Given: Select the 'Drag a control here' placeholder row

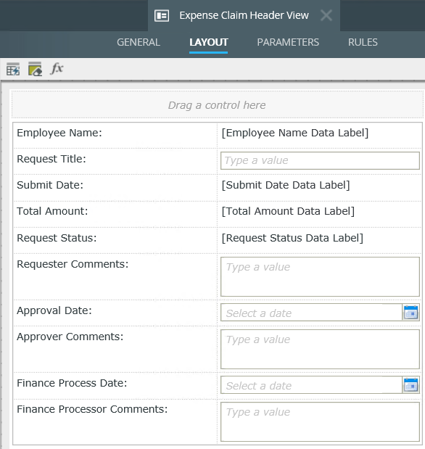Looking at the screenshot, I should 217,104.
